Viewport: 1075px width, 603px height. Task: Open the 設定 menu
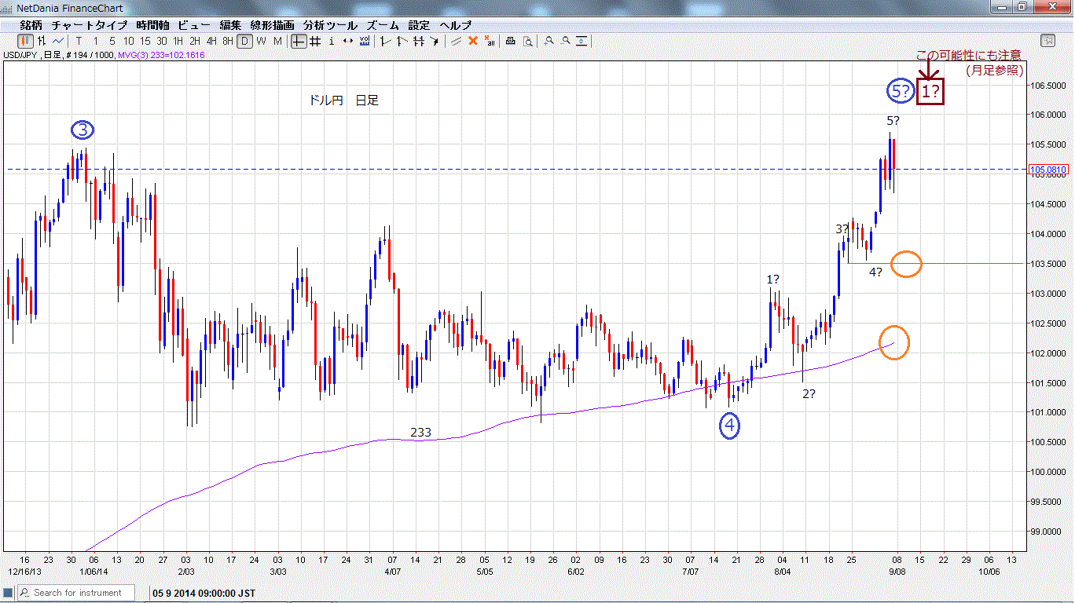click(419, 25)
